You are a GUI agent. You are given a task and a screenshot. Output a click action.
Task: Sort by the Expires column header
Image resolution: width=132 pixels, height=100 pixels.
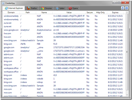click(115, 12)
